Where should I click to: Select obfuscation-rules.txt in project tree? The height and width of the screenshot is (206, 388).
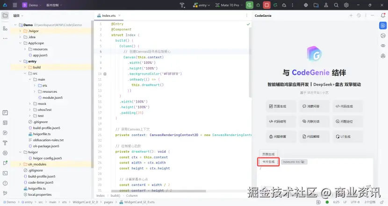point(48,140)
